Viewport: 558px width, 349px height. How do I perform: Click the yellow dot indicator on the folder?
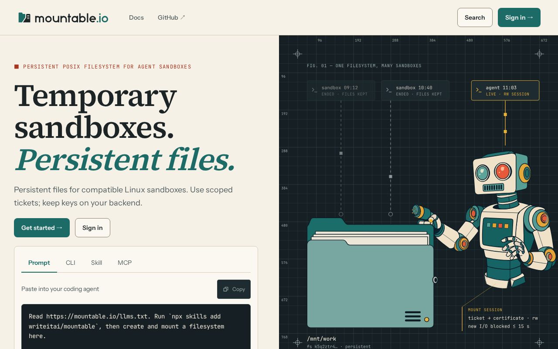click(x=427, y=320)
